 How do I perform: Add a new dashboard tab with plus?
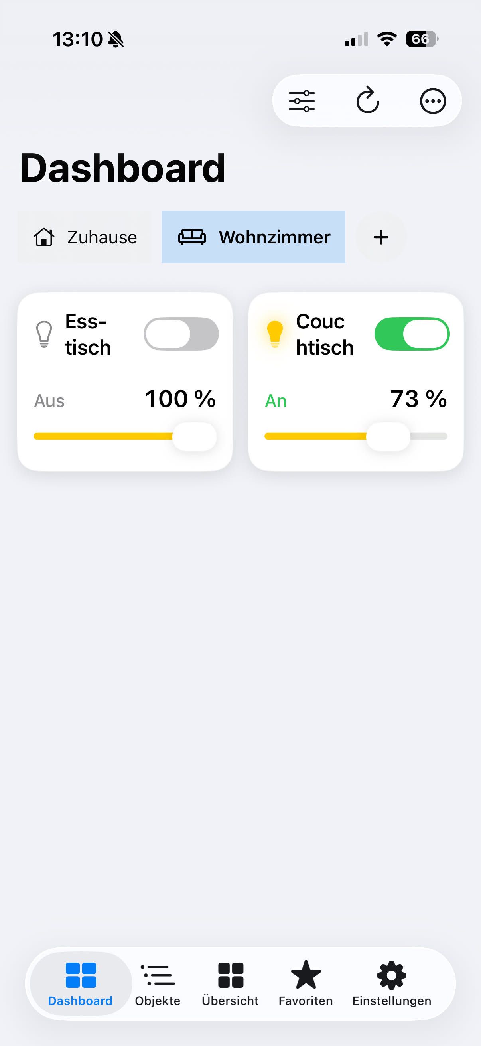(x=381, y=237)
